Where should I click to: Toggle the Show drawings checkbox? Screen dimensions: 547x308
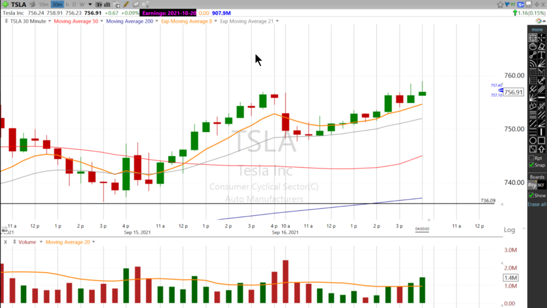[x=532, y=196]
